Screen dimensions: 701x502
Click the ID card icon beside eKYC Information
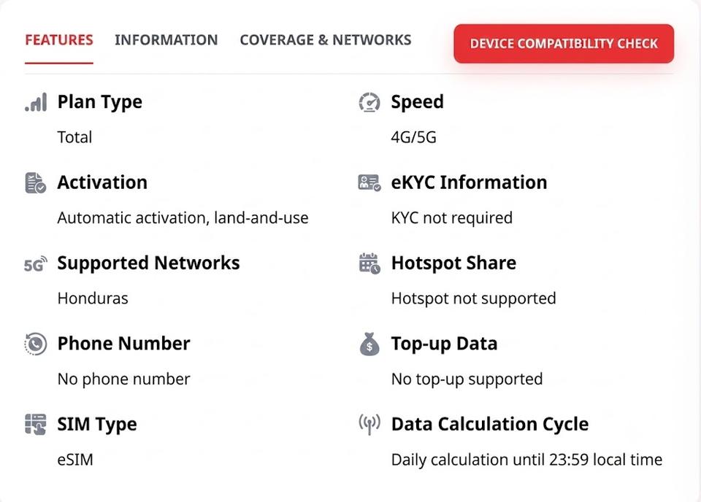click(369, 182)
